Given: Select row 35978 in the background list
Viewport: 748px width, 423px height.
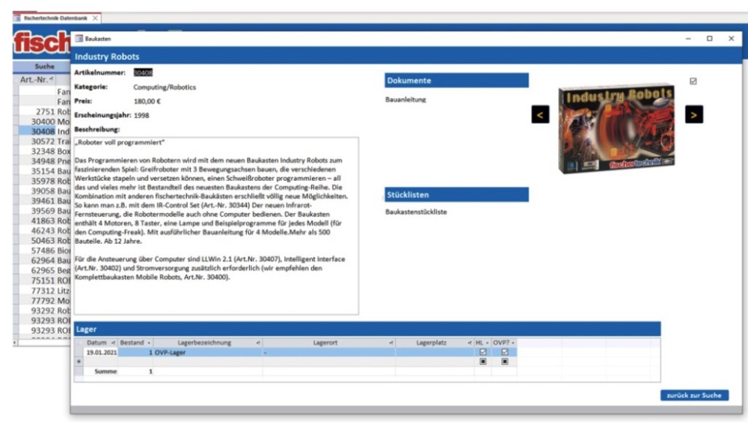Looking at the screenshot, I should point(44,181).
